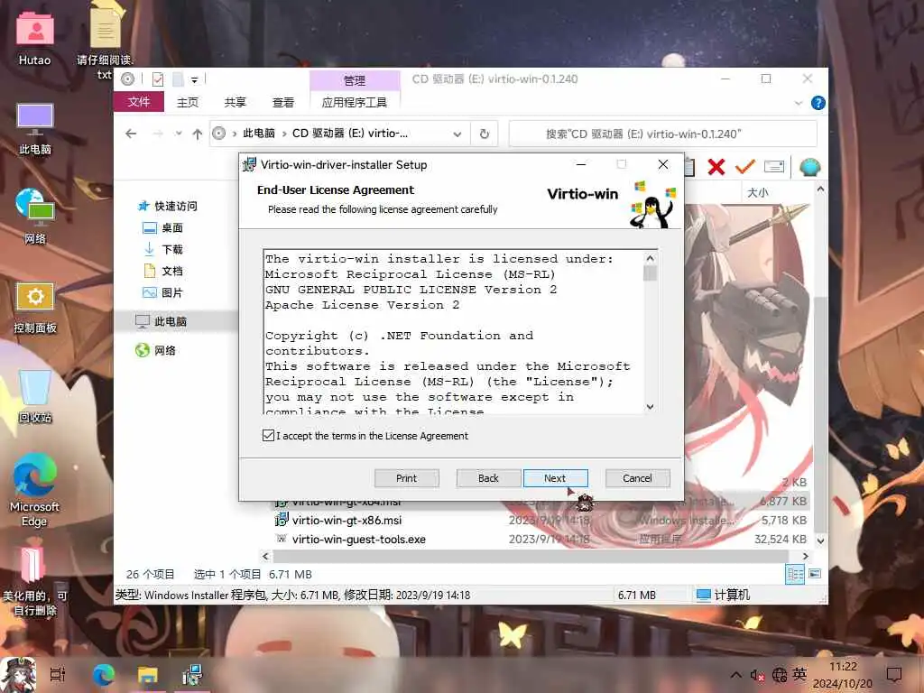
Task: Open 控制面板 desktop icon
Action: pos(35,308)
